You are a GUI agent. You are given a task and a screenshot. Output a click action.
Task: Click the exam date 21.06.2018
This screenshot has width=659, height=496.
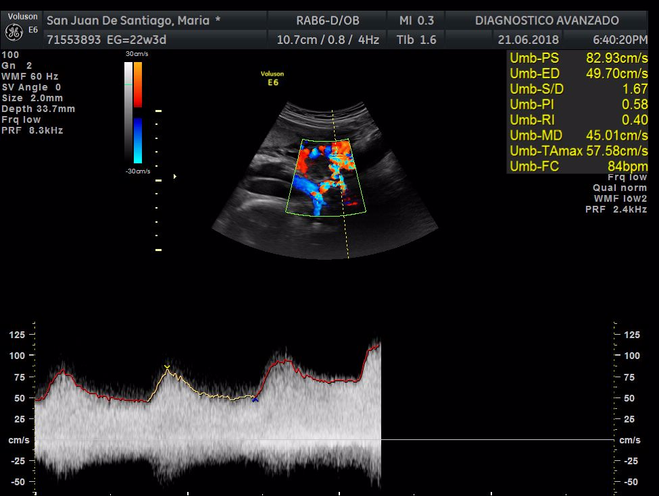[524, 40]
